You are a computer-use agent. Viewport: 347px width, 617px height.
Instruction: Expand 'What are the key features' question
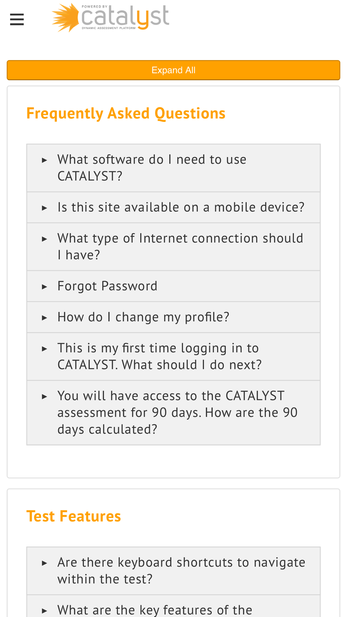coord(173,607)
